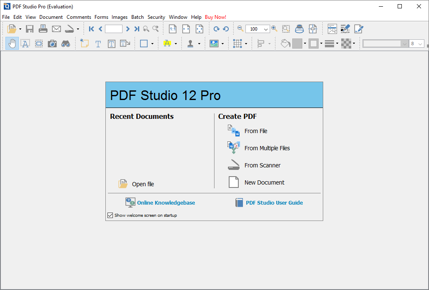Viewport: 429px width, 290px height.
Task: Add a Sticky Note annotation
Action: (84, 43)
